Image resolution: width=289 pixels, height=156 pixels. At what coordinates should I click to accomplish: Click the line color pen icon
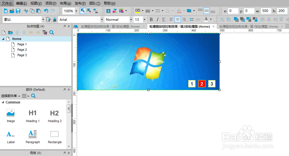138,11
